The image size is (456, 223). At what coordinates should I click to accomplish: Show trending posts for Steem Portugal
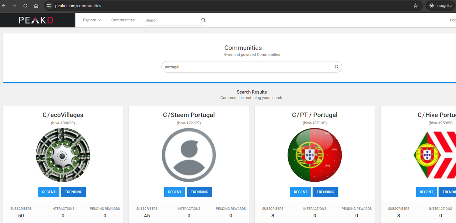(199, 192)
